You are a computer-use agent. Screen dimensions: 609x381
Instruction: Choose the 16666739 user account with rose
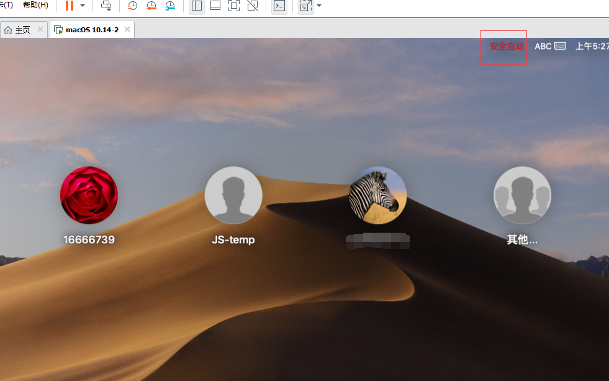coord(89,206)
